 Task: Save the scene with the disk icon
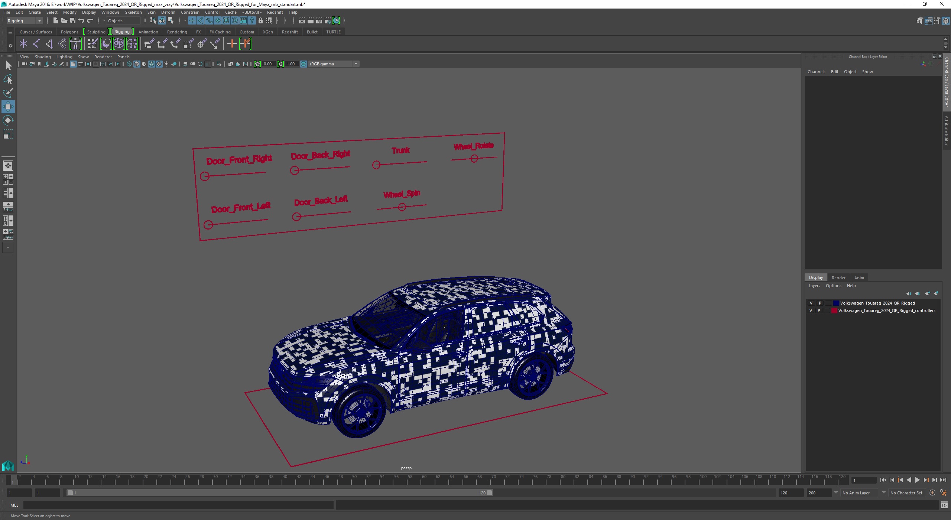point(73,21)
